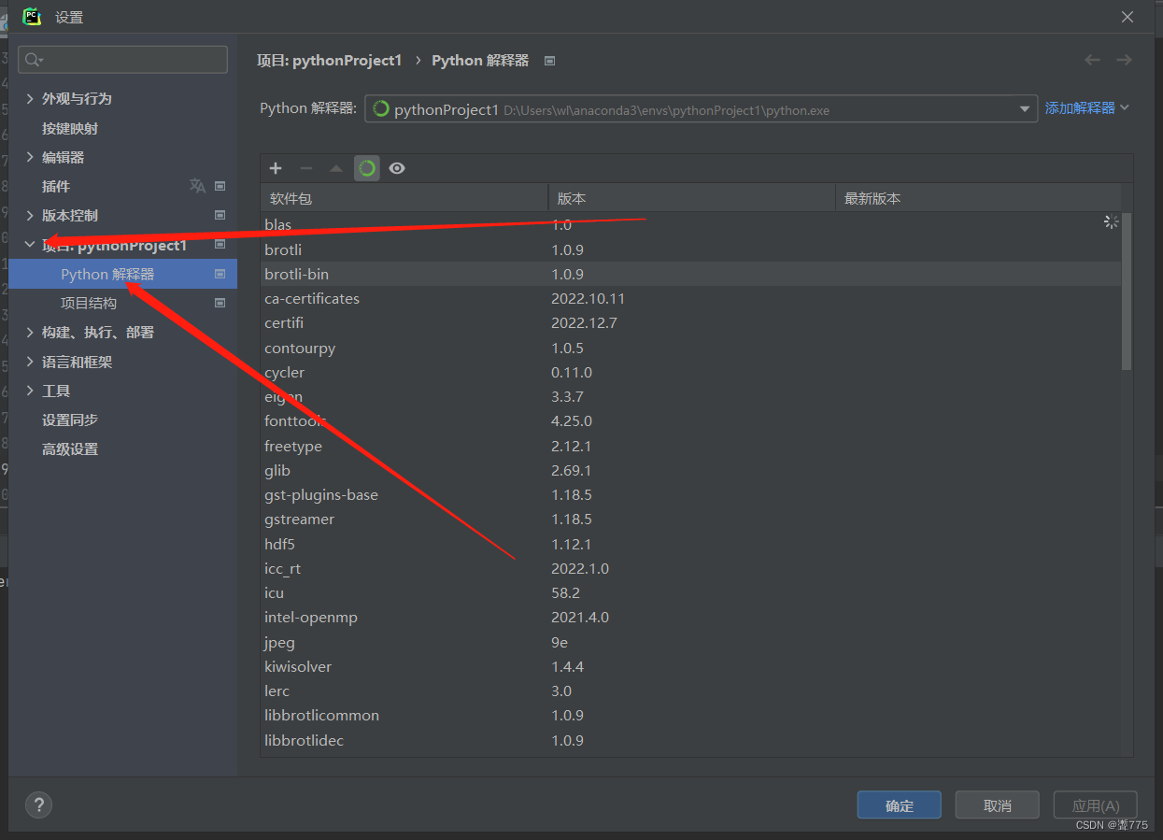Click the 软件包 column header
1163x840 pixels.
[404, 198]
